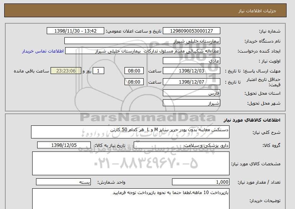Click the توضیحات خریدار label
295x209 pixels.
coord(265,201)
